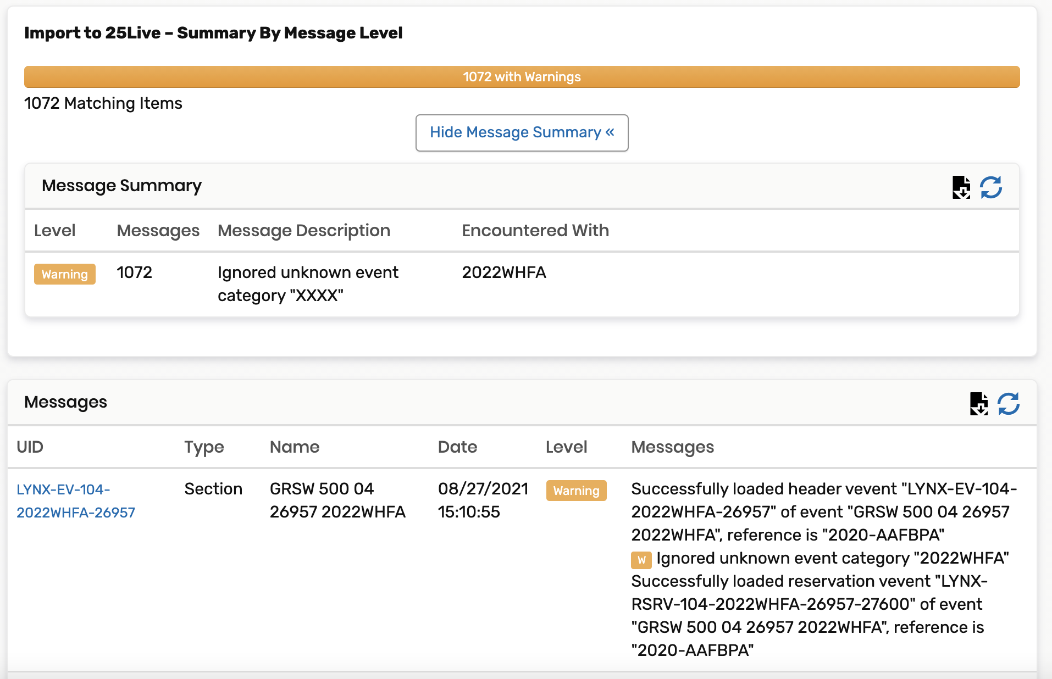
Task: Download the Message Summary export file
Action: tap(961, 187)
